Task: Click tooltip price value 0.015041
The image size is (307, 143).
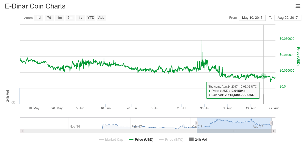Action: click(239, 91)
